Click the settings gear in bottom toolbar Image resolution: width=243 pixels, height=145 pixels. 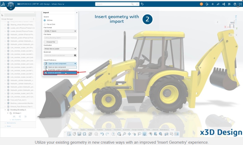point(96,134)
